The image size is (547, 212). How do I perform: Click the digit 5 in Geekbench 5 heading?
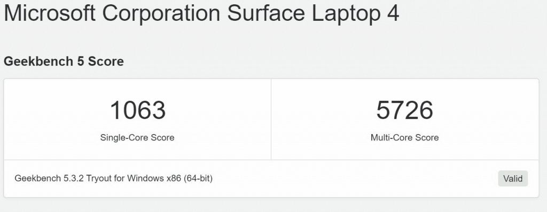point(81,61)
